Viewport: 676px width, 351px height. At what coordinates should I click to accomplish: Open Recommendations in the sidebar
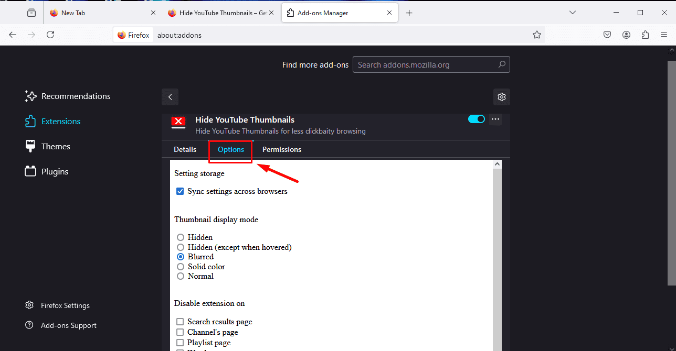coord(68,96)
